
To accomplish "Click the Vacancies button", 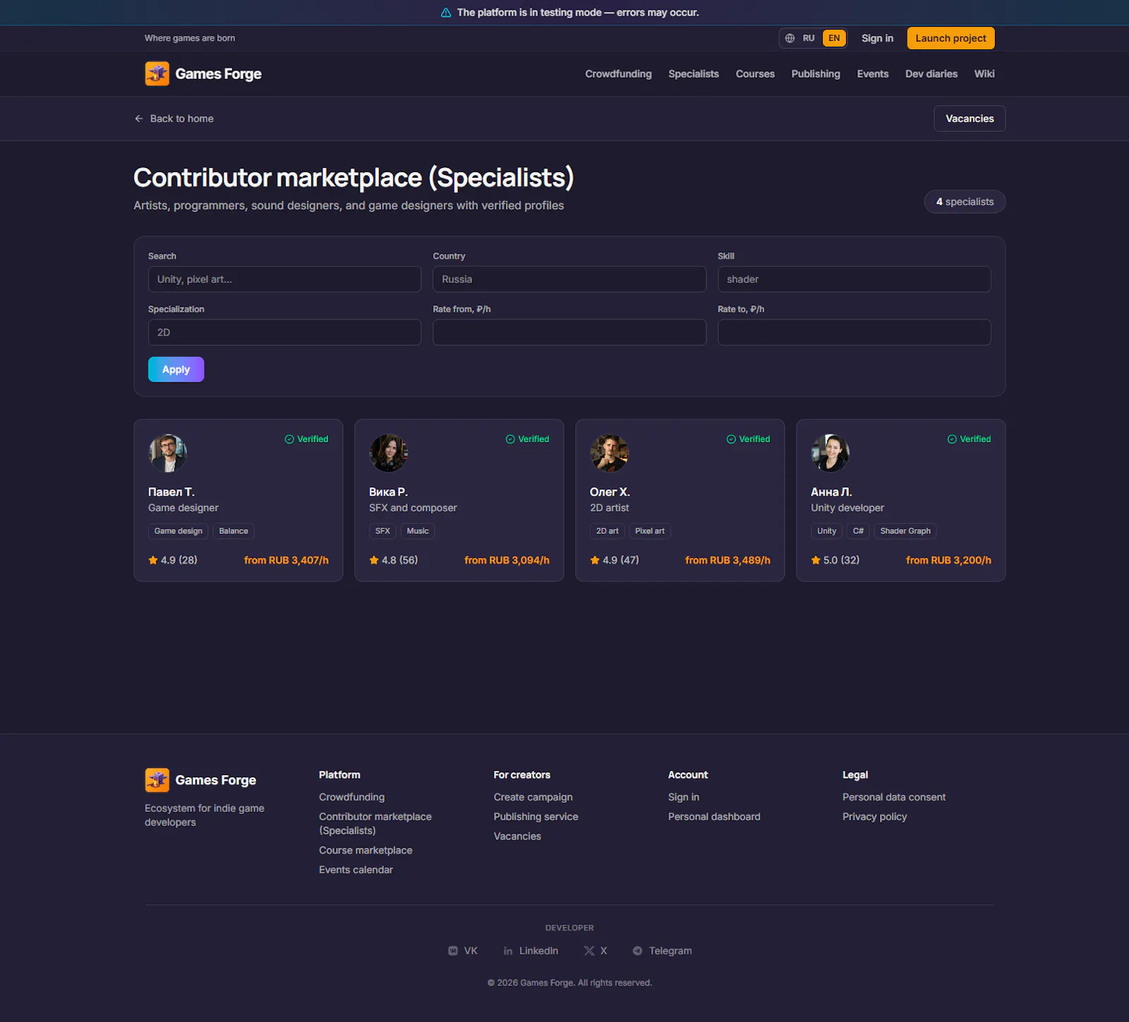I will (x=970, y=118).
